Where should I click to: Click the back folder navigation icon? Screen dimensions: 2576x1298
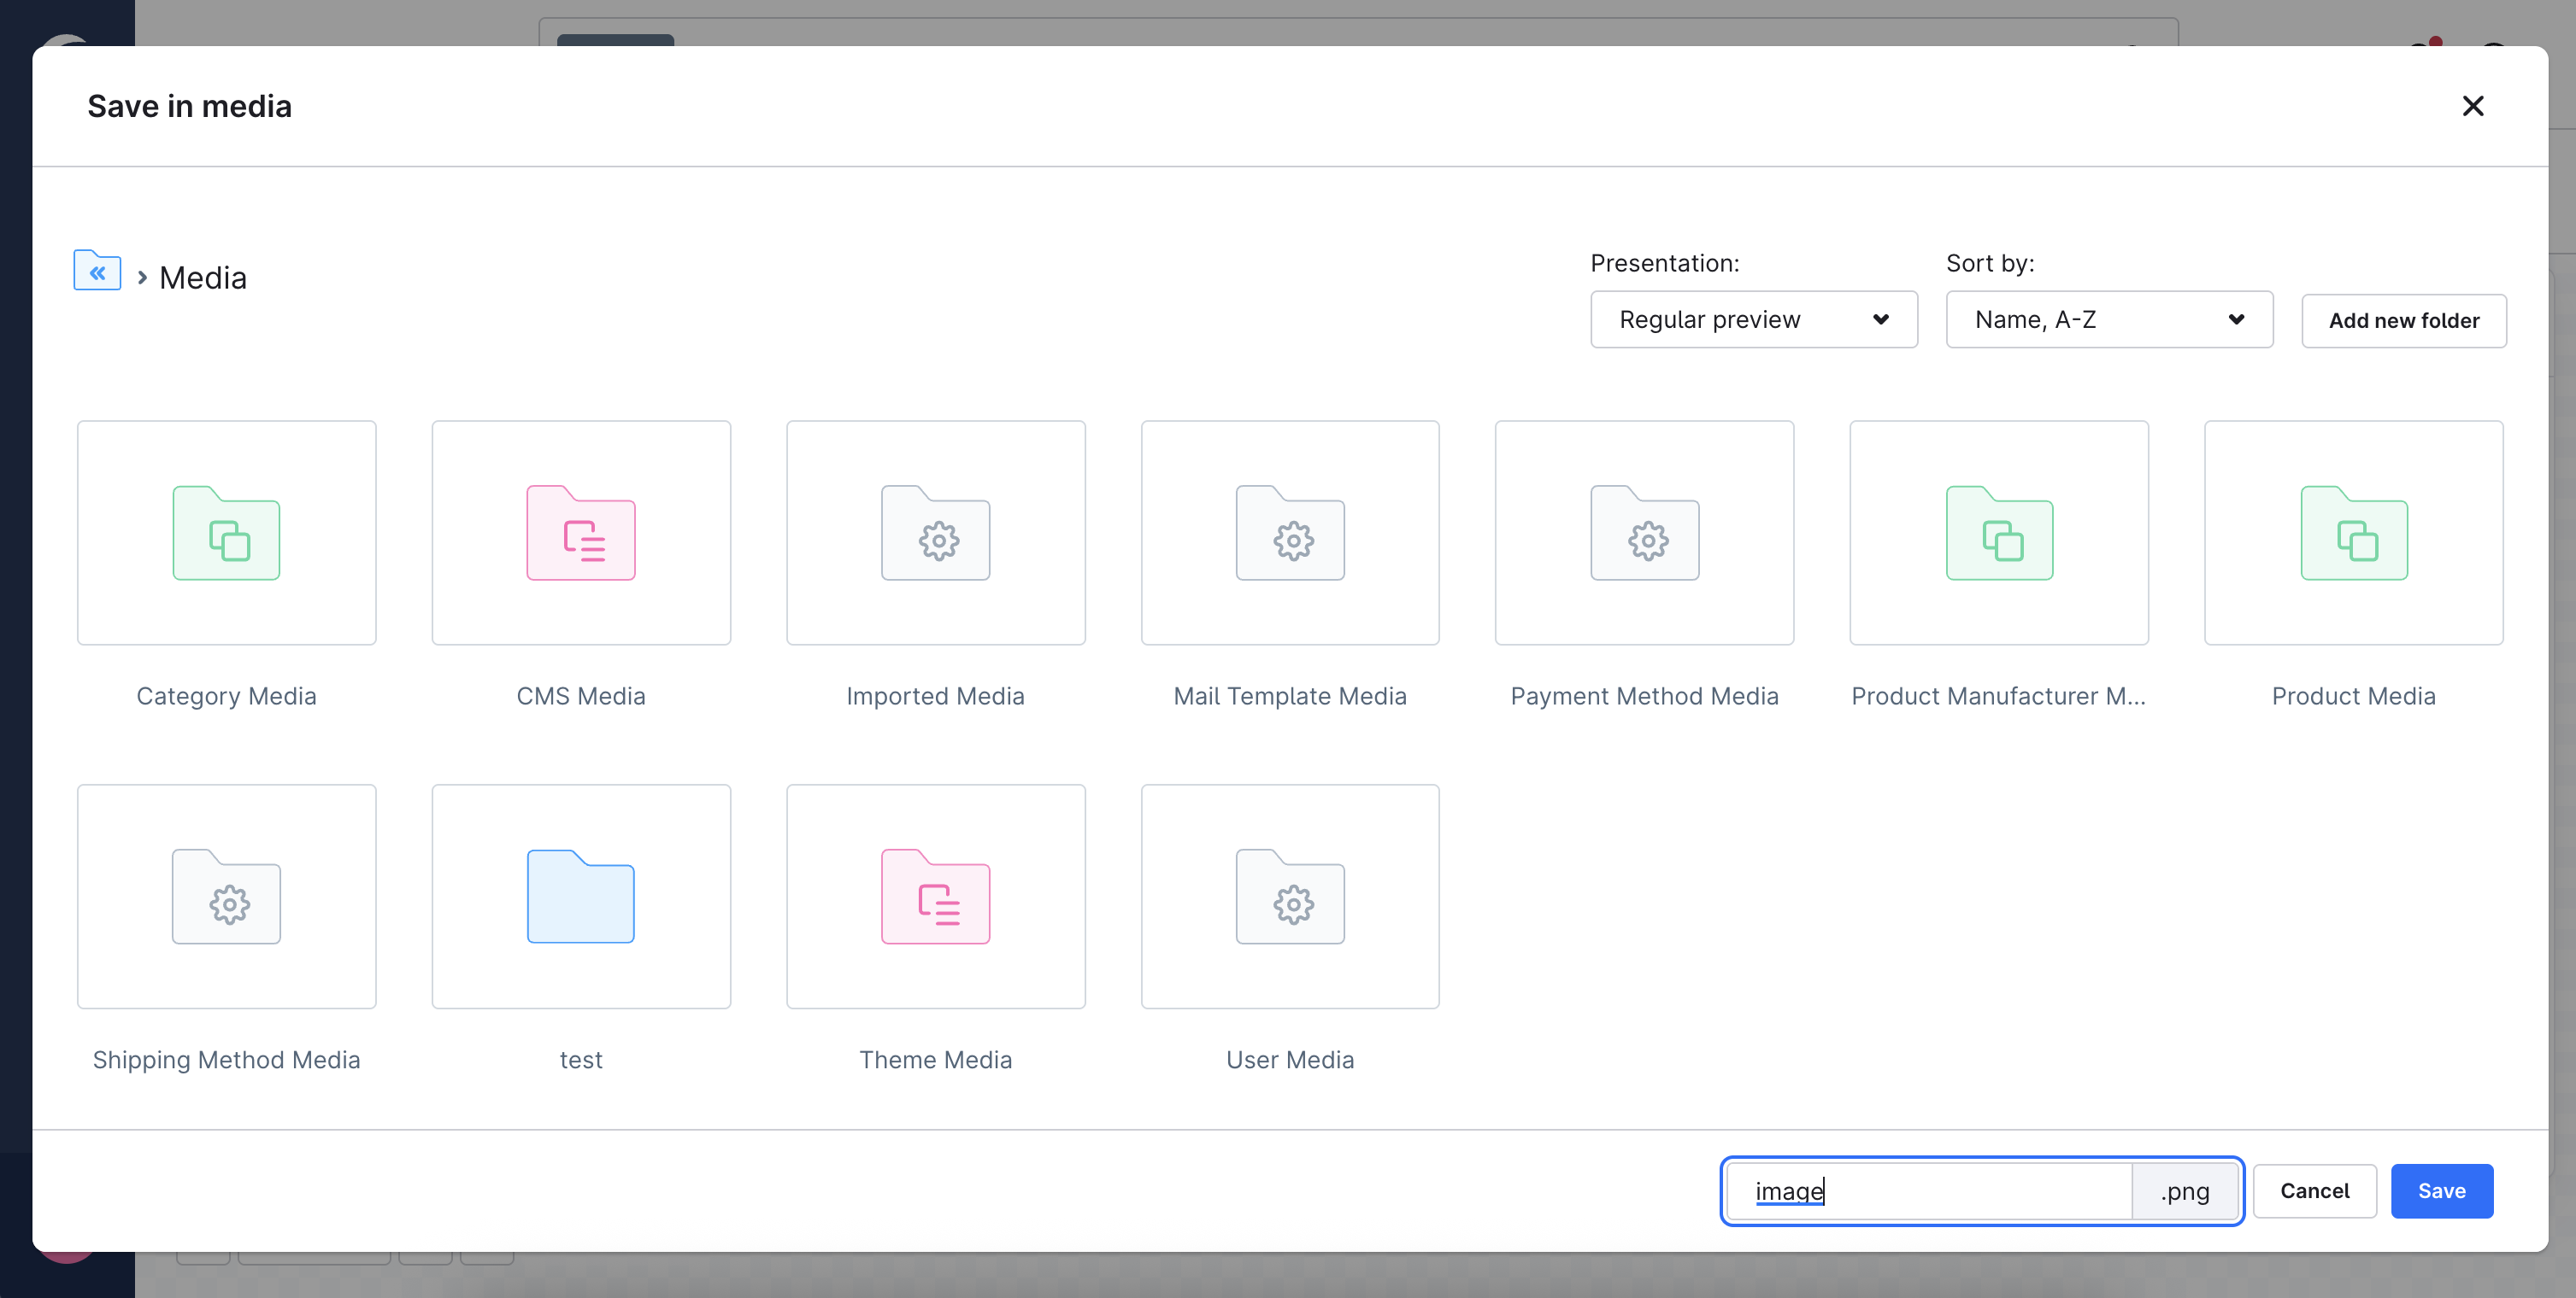[x=97, y=271]
